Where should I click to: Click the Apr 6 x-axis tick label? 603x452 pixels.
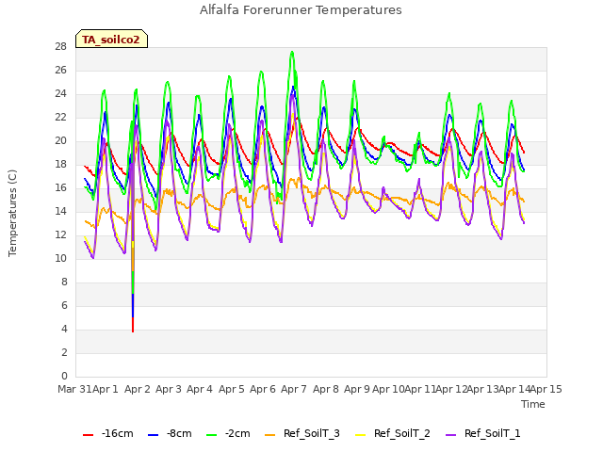[x=263, y=389]
